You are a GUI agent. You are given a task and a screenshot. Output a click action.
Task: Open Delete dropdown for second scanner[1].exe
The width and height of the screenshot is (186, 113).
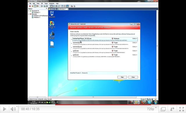click(x=135, y=47)
